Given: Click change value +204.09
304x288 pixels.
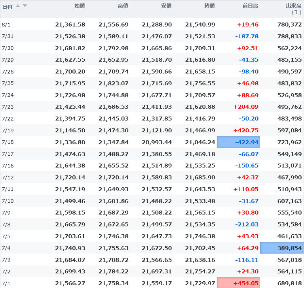Looking at the screenshot, I should tap(246, 107).
